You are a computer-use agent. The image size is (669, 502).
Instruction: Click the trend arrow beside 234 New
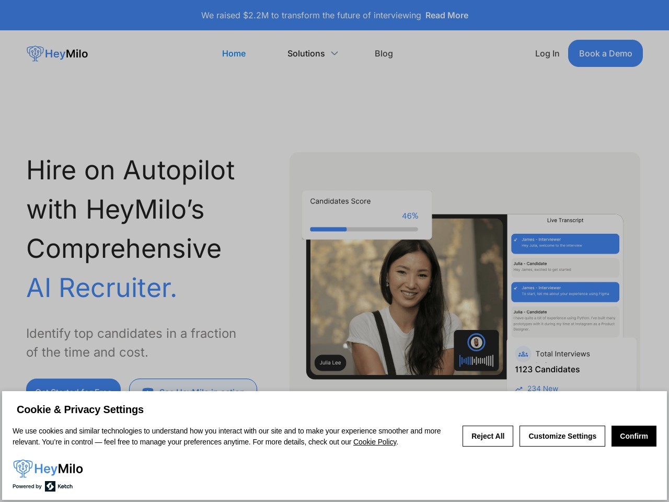(519, 389)
